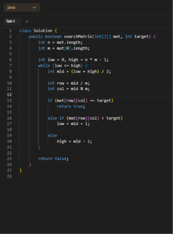Click the closing brace on line 24

coord(30,165)
